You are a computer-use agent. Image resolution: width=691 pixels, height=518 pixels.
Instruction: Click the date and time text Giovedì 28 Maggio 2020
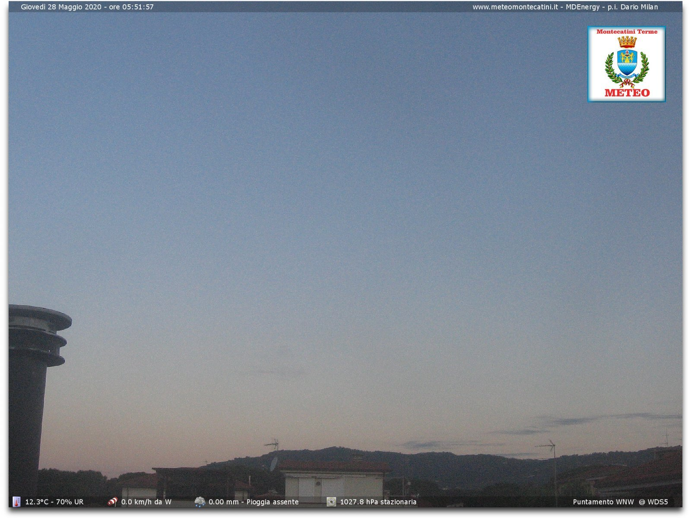tap(61, 7)
